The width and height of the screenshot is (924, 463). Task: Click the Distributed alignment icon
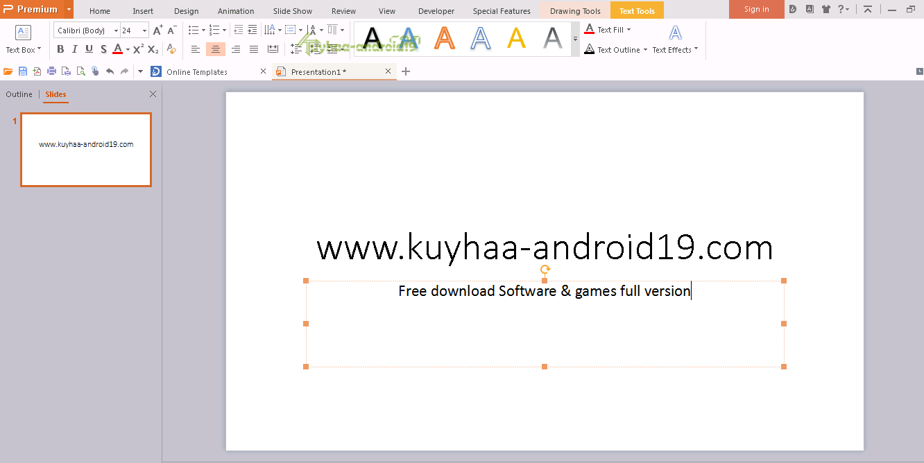273,49
